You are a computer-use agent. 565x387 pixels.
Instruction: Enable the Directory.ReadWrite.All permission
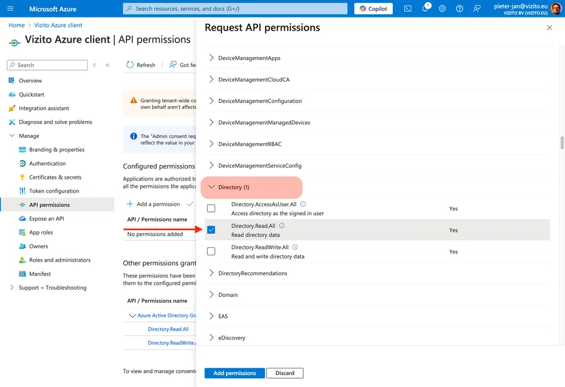click(x=211, y=252)
